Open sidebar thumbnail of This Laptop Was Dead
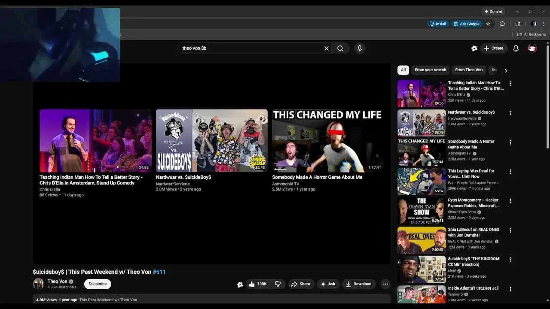550x309 pixels. point(422,182)
